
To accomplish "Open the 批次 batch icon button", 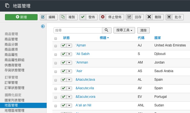I will (169, 17).
